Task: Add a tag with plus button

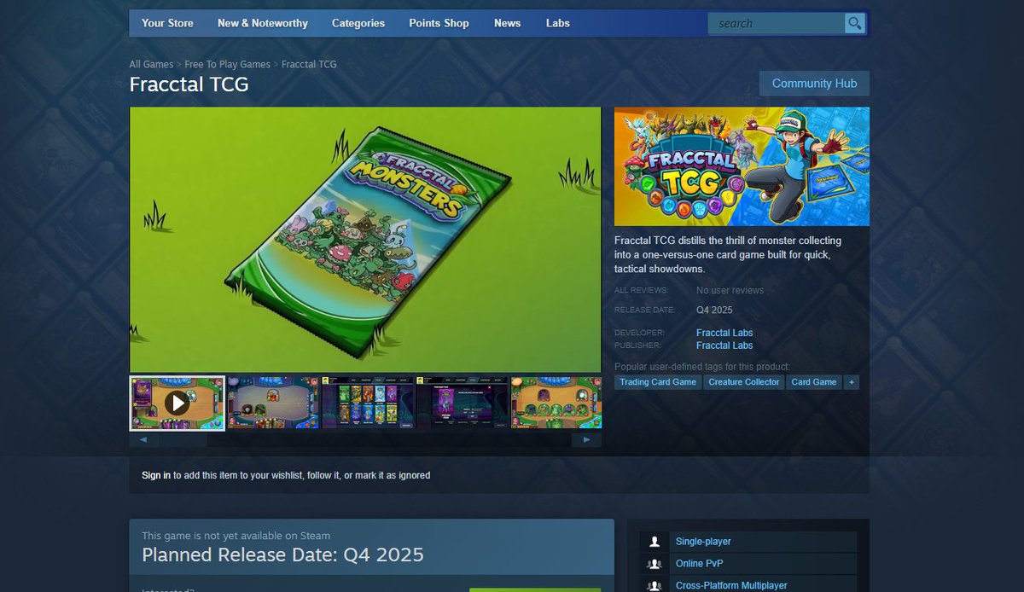Action: [851, 382]
